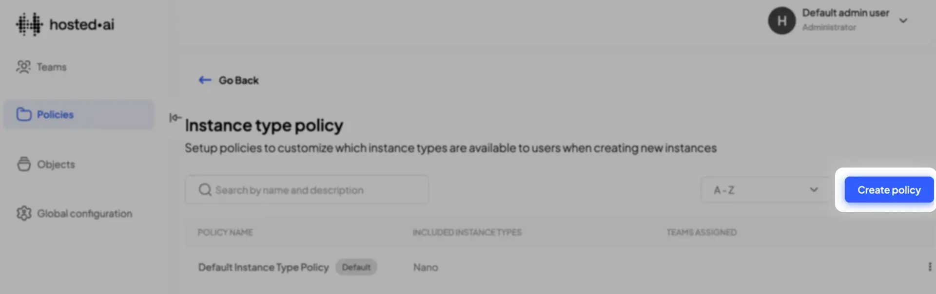Click the INCLUDED INSTANCE TYPES column header
The height and width of the screenshot is (294, 936).
[467, 232]
